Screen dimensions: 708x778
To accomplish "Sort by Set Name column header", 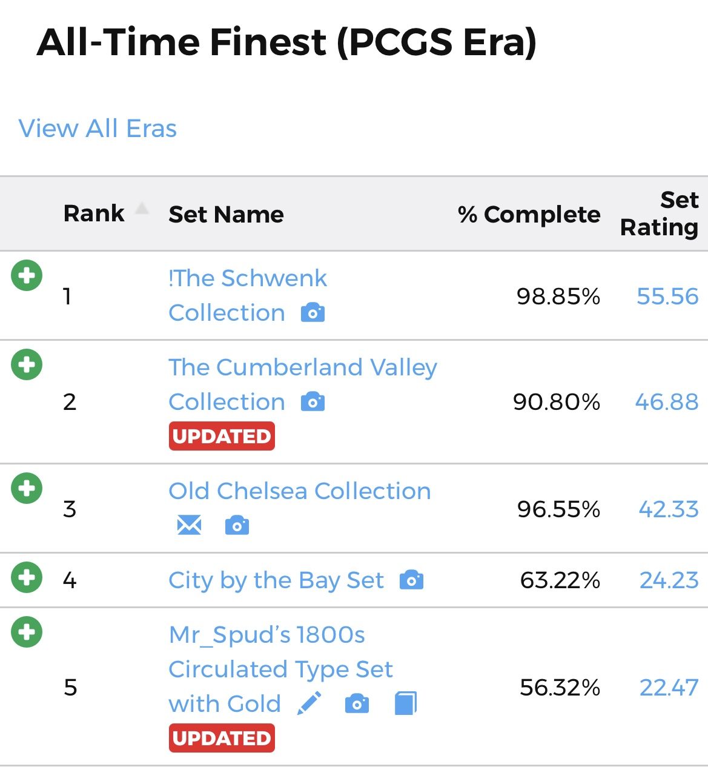I will [x=226, y=214].
